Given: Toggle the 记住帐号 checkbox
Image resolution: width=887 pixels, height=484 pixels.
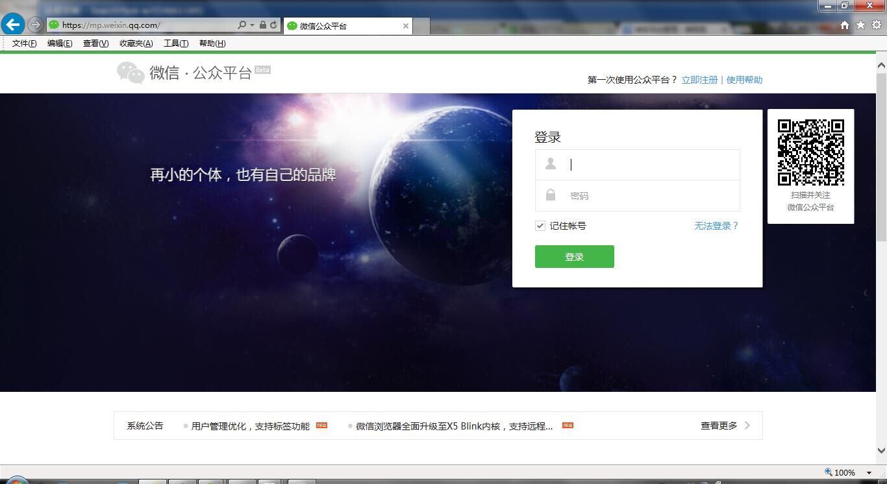Looking at the screenshot, I should (x=540, y=226).
